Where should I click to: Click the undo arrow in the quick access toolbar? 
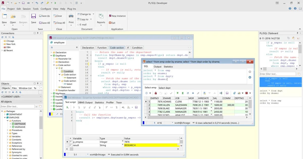click(36, 3)
